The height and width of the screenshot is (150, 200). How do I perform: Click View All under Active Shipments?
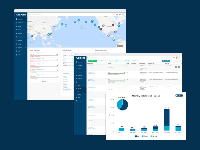[x=44, y=81]
